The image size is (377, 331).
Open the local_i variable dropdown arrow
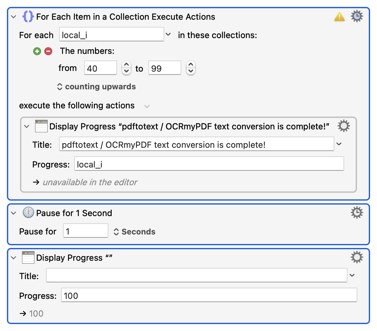[x=168, y=34]
